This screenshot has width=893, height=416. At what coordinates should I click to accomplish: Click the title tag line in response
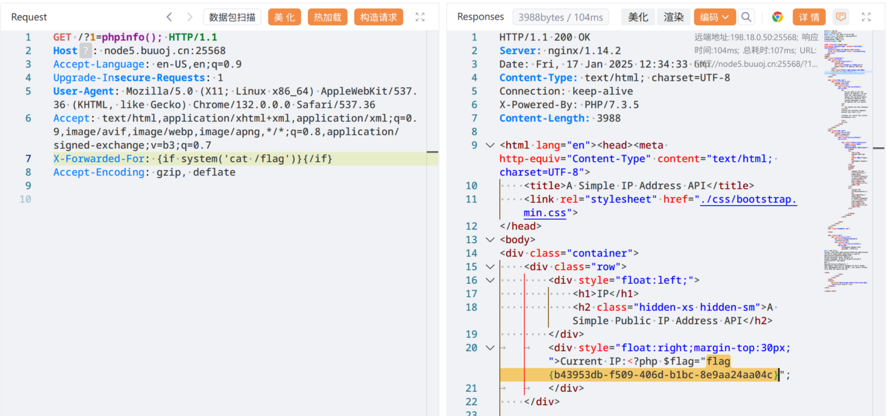pyautogui.click(x=639, y=186)
